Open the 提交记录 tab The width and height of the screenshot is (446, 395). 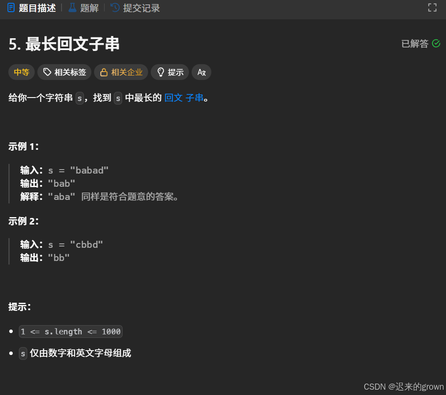135,8
